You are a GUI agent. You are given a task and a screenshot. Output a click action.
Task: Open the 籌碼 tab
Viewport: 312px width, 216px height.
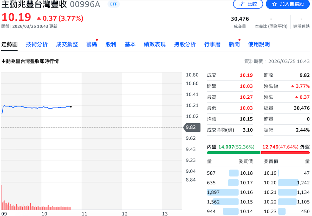click(x=92, y=44)
